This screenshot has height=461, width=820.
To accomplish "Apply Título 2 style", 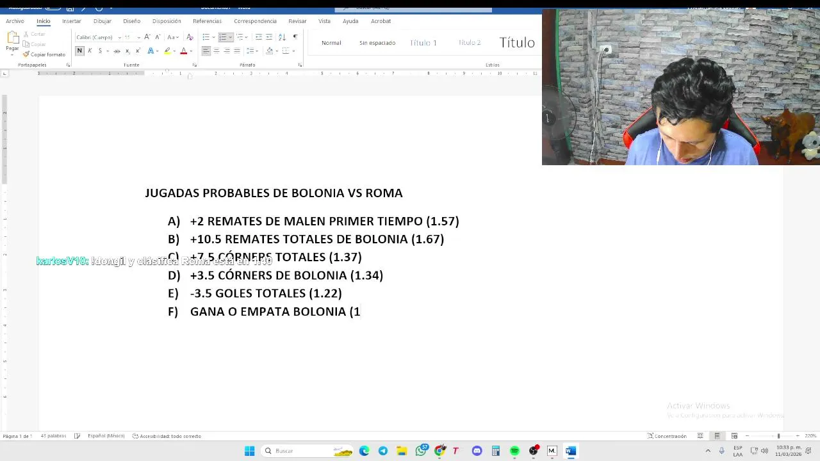I will pos(470,43).
